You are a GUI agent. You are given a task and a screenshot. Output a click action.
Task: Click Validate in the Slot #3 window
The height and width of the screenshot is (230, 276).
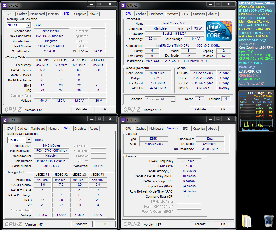pos(82,224)
